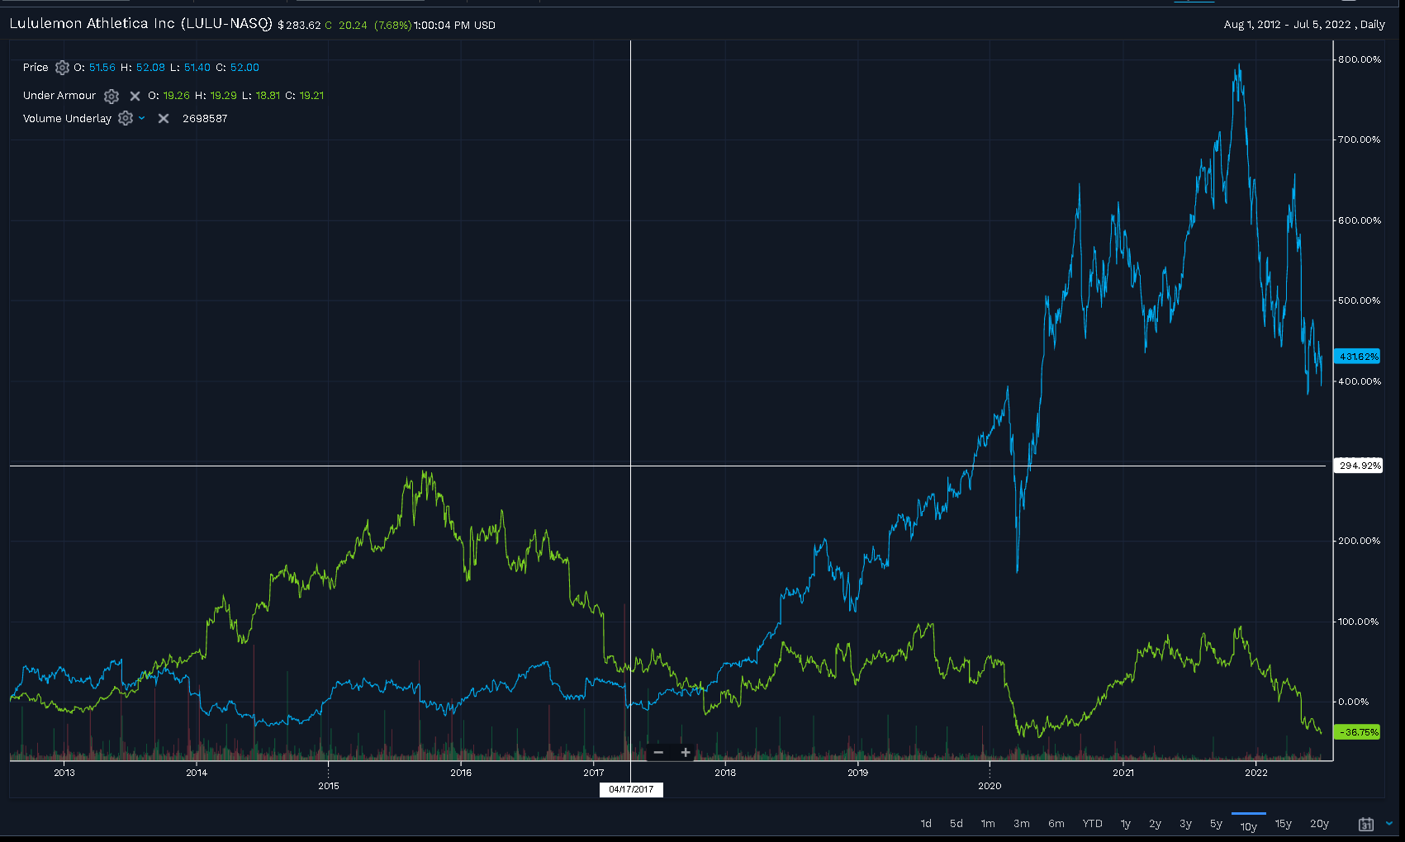Zoom in with the plus button
The image size is (1405, 842).
click(686, 752)
